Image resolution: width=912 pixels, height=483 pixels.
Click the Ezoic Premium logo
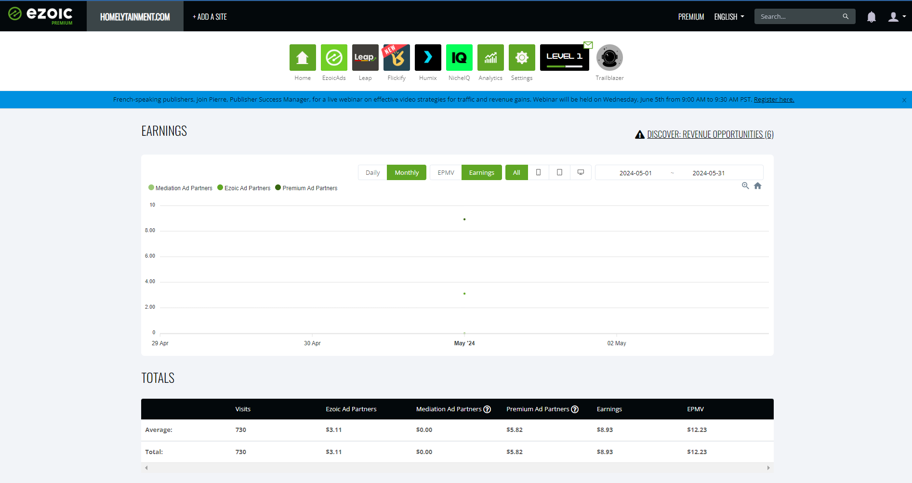41,15
